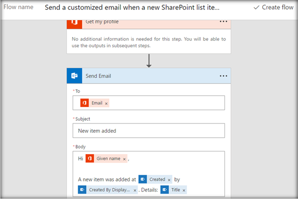This screenshot has width=298, height=199.
Task: Remove the Created token from body
Action: coord(169,179)
